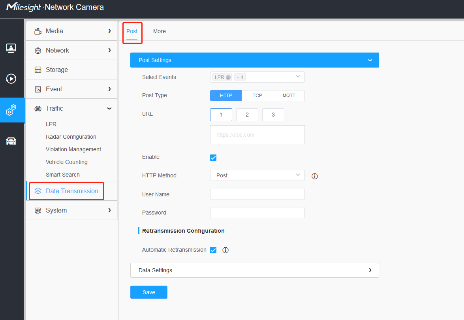Toggle the Automatic Retransmission checkbox

tap(213, 250)
